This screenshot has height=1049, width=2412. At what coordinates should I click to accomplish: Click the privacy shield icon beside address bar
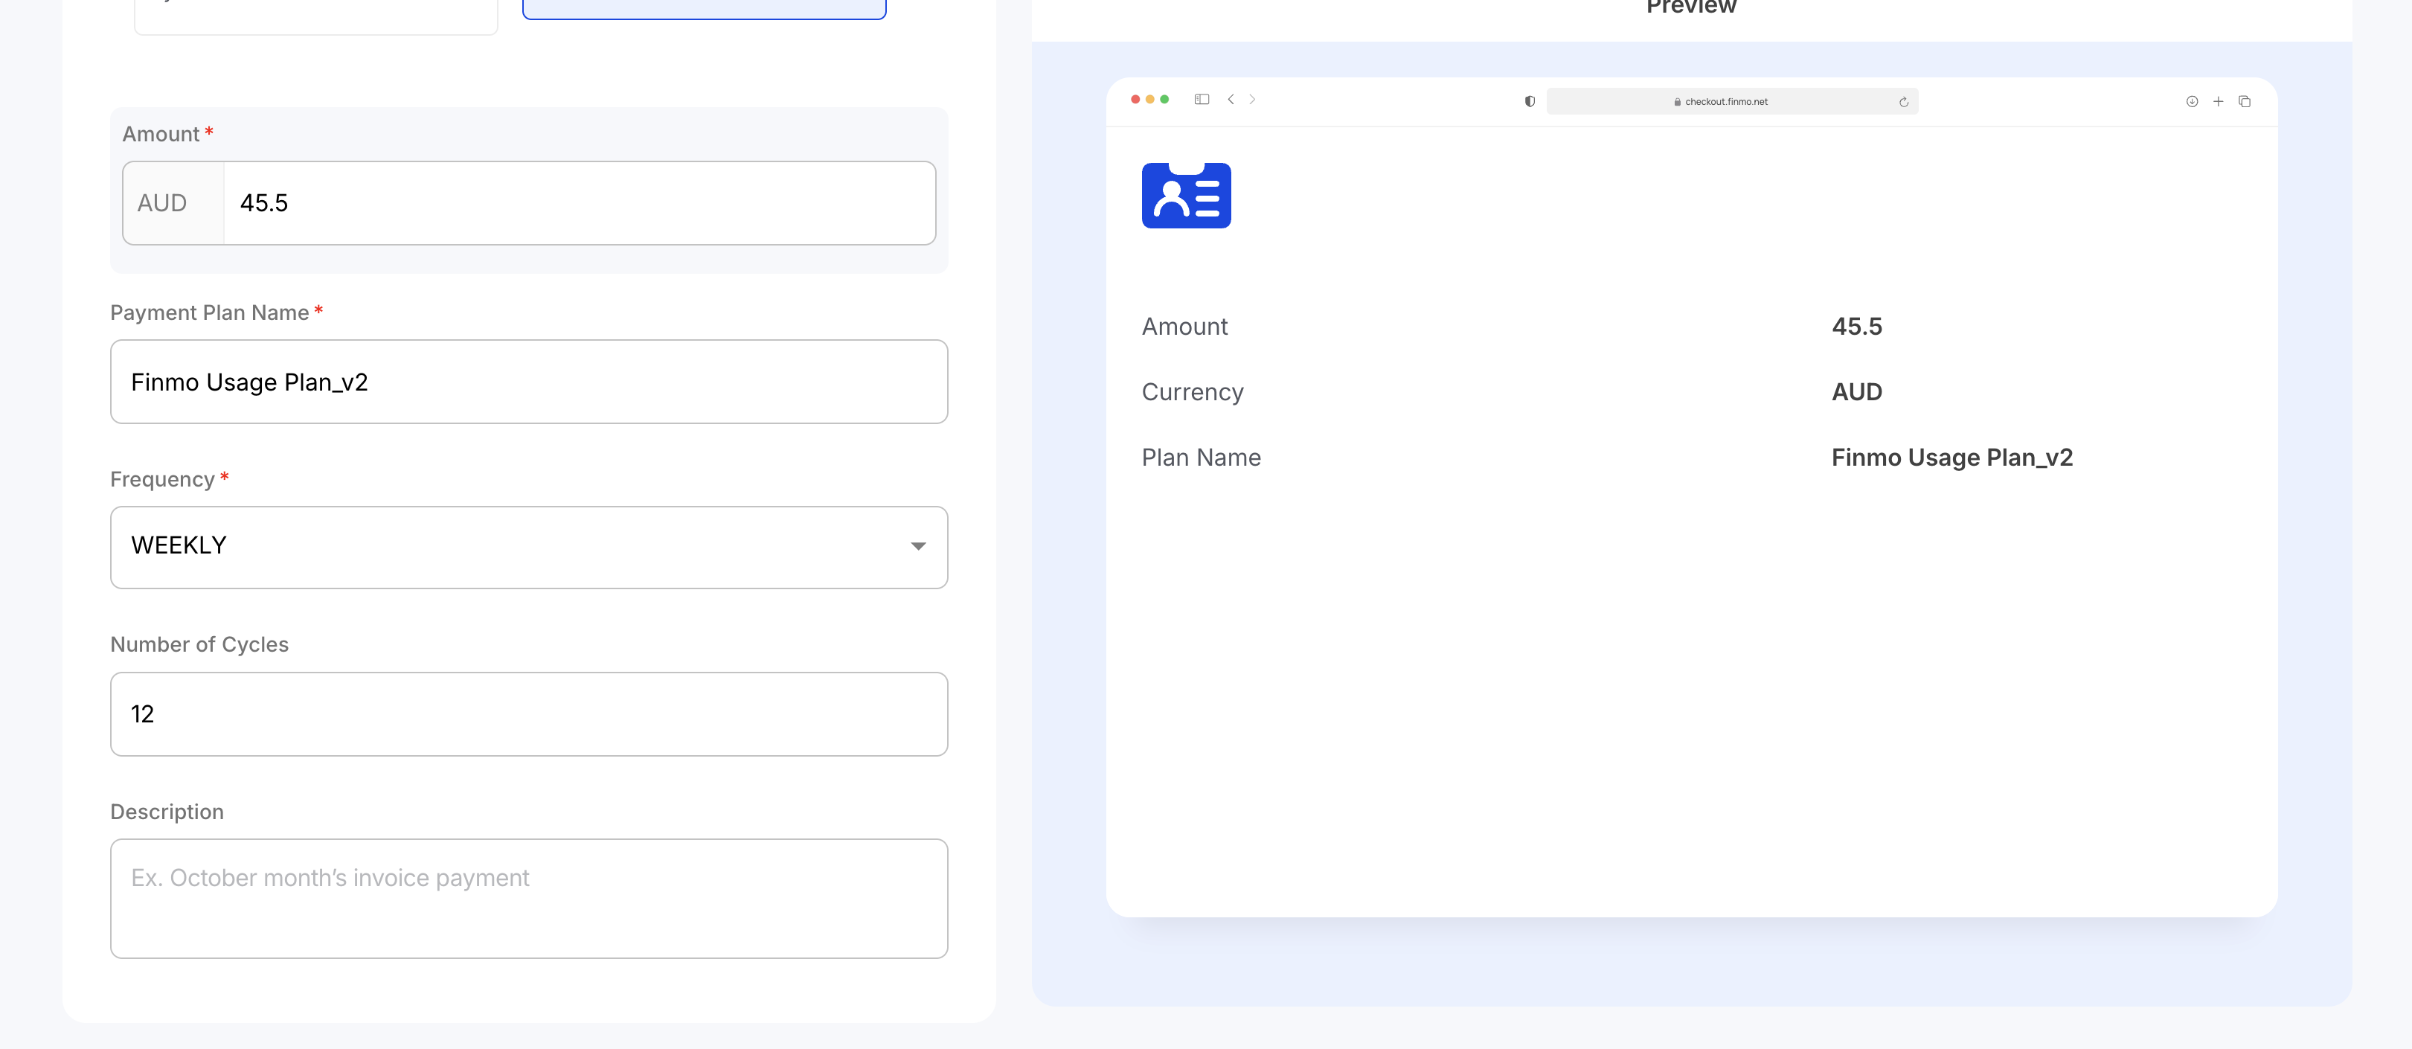(x=1529, y=101)
